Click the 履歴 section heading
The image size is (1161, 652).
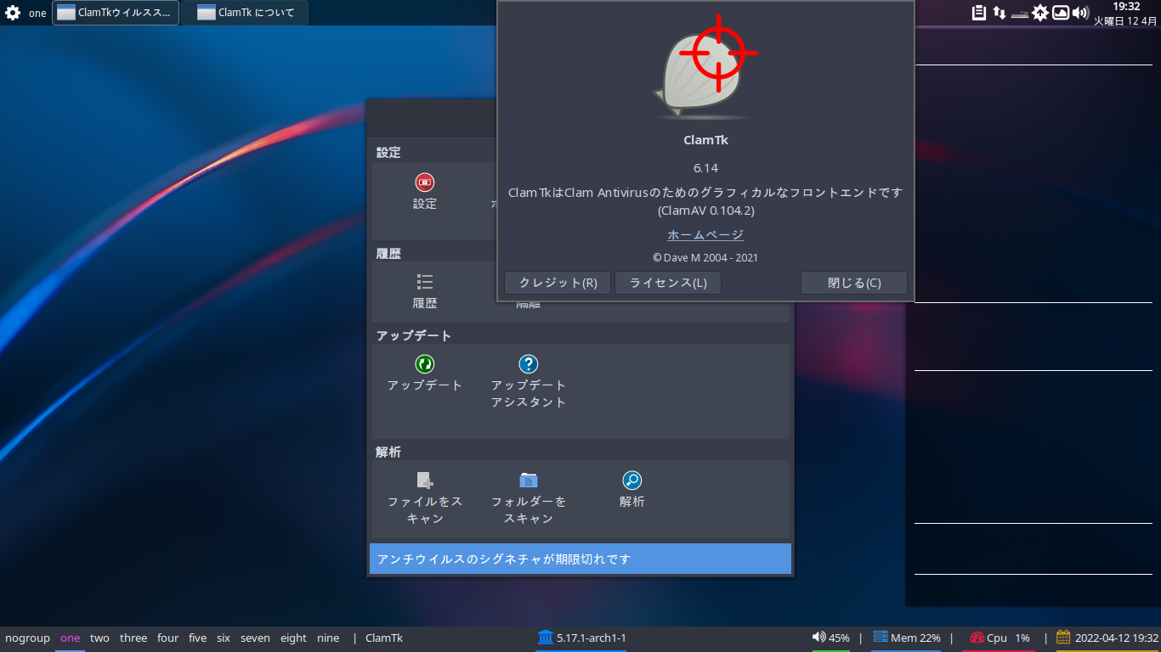[388, 253]
